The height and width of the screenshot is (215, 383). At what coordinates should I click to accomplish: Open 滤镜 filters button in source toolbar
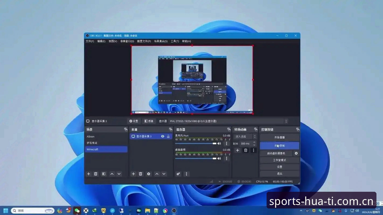click(149, 121)
